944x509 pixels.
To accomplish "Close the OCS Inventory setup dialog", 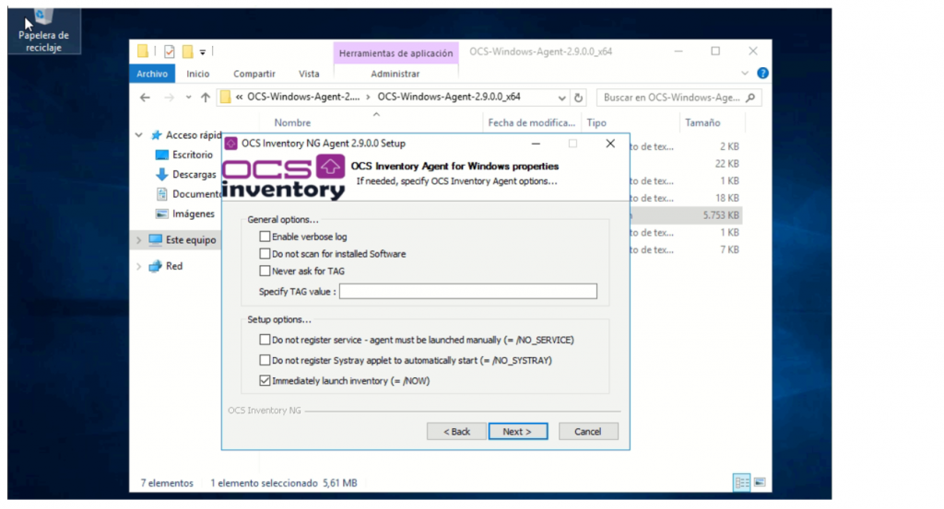I will point(610,144).
